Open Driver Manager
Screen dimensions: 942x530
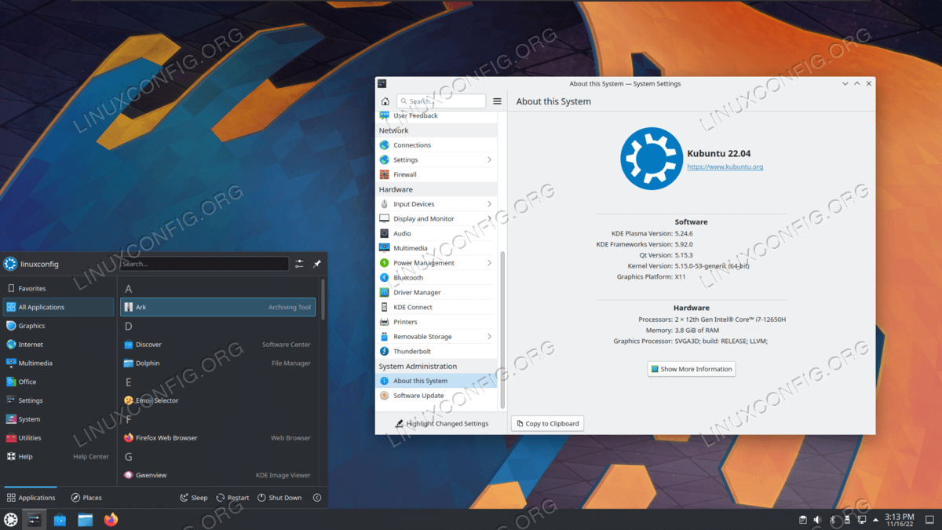pos(436,292)
